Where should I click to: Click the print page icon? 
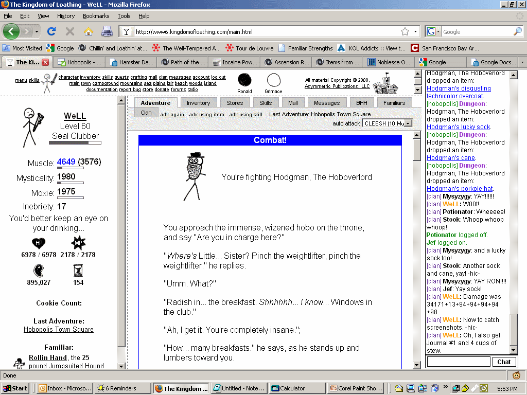click(107, 31)
